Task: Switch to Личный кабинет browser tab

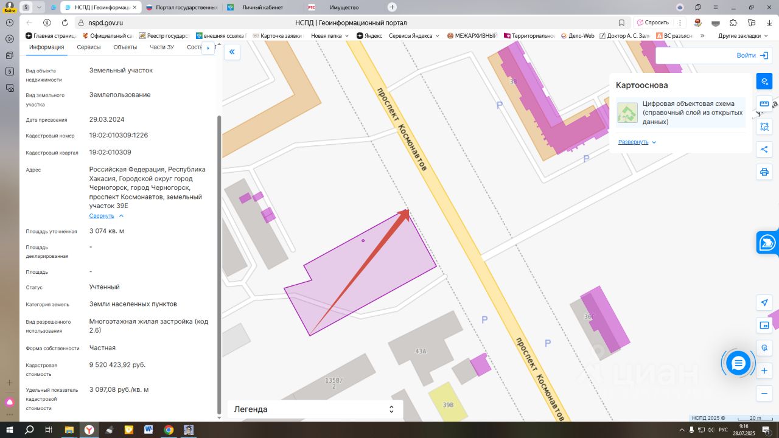Action: click(x=262, y=7)
